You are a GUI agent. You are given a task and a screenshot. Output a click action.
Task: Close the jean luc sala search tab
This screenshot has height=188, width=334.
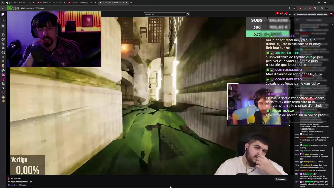[33, 3]
